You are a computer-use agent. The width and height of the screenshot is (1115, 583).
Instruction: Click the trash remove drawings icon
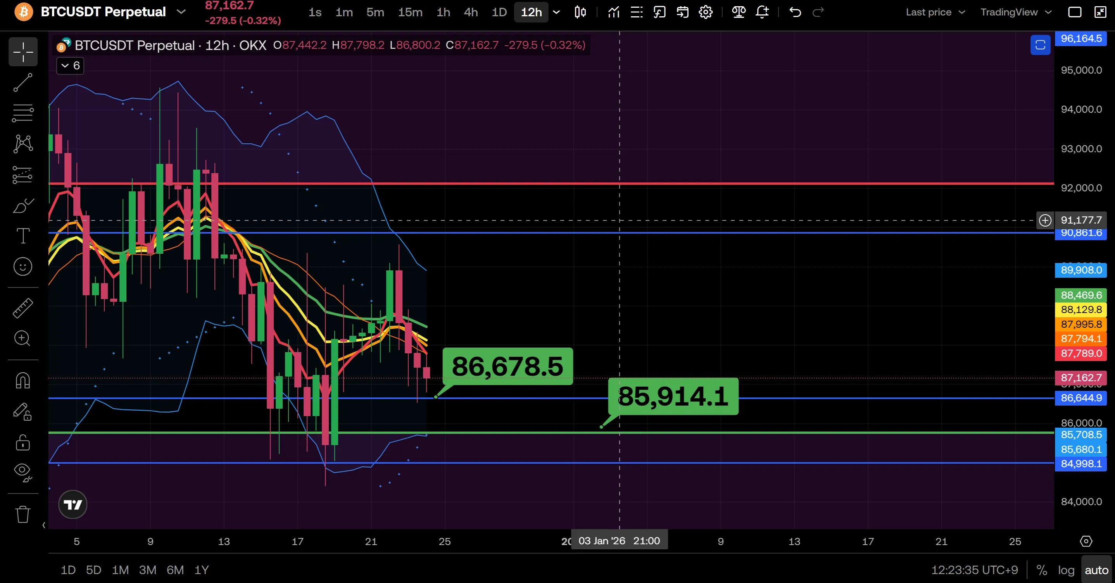pos(22,514)
